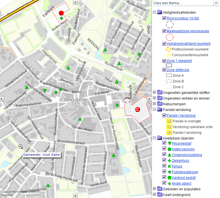Viewport: 220px width, 198px height.
Task: Click the green triangle near Dr. Ariensstraat
Action: coord(113,155)
